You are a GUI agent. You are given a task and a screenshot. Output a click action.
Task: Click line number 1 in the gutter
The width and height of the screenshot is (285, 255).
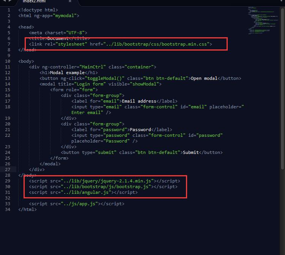tap(9, 10)
